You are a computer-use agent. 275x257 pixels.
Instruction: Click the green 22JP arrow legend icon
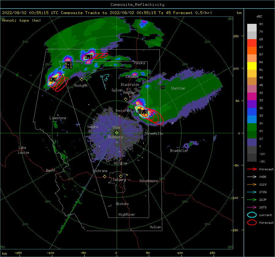252,200
